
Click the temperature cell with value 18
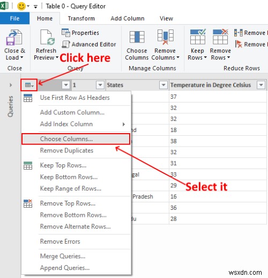pyautogui.click(x=218, y=130)
